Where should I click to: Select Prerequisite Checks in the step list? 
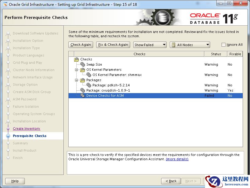(x=30, y=136)
